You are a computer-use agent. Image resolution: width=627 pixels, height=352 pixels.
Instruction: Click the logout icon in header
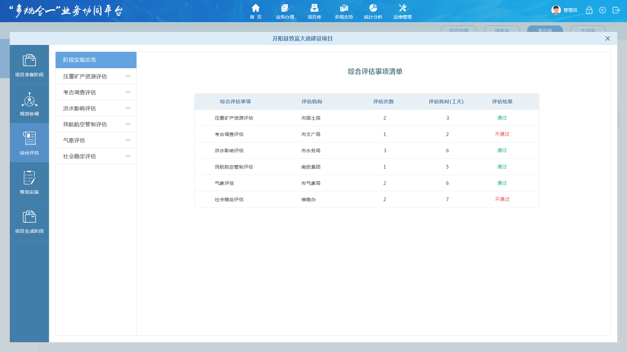(616, 10)
